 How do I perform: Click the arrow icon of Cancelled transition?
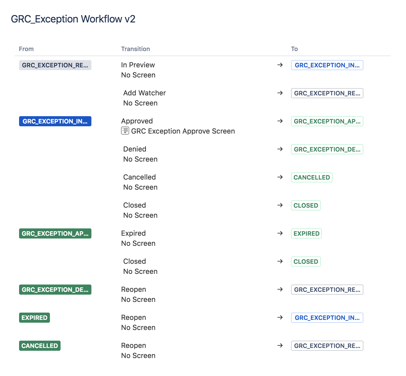tap(280, 177)
